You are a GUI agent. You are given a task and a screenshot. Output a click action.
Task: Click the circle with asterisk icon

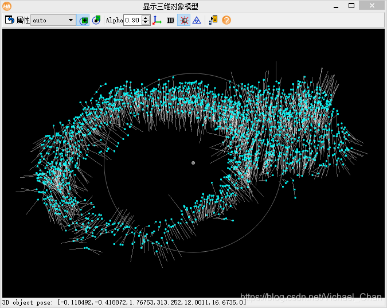(96, 20)
